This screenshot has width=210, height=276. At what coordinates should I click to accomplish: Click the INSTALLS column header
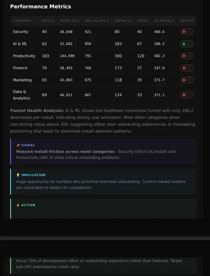point(123,21)
